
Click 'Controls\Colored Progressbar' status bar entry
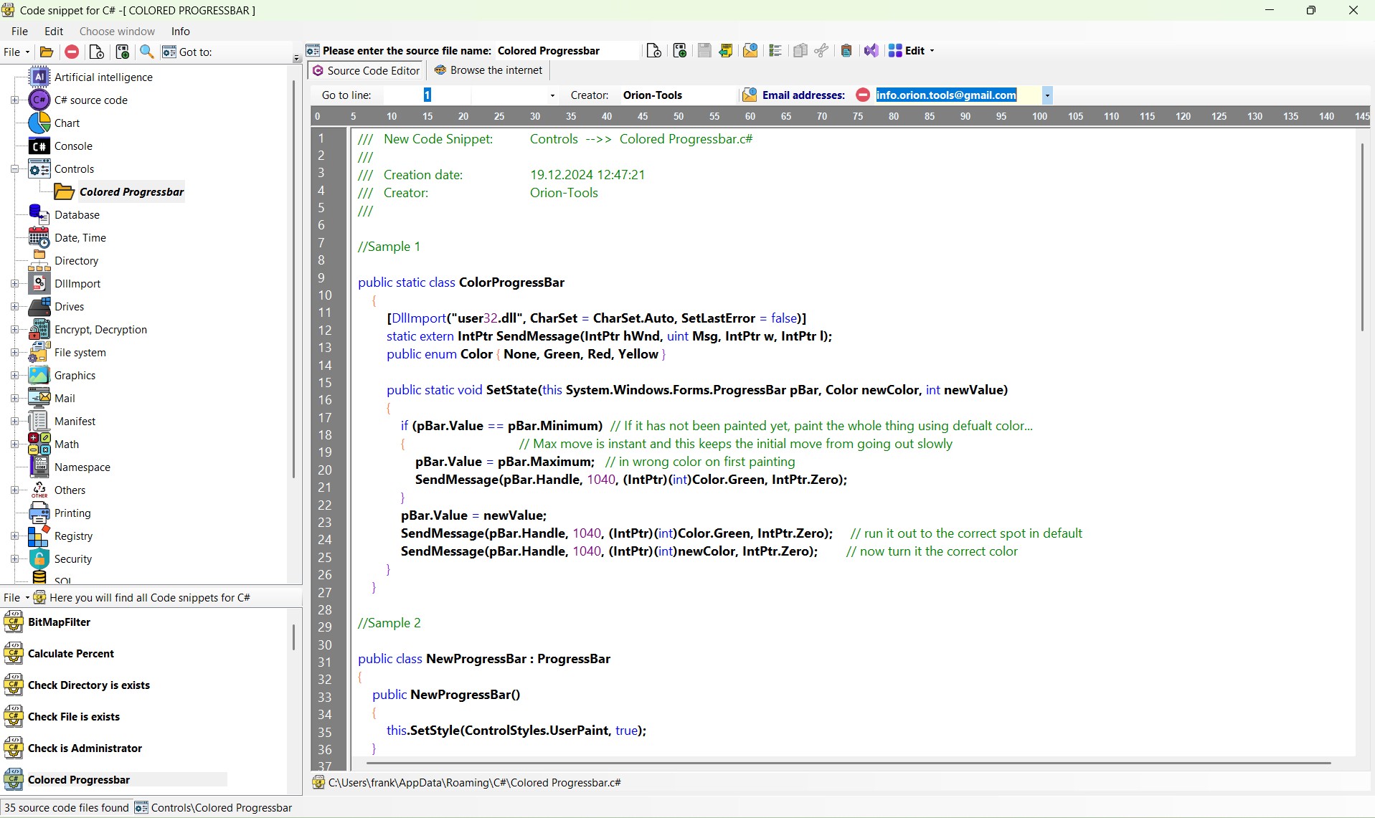tap(213, 807)
